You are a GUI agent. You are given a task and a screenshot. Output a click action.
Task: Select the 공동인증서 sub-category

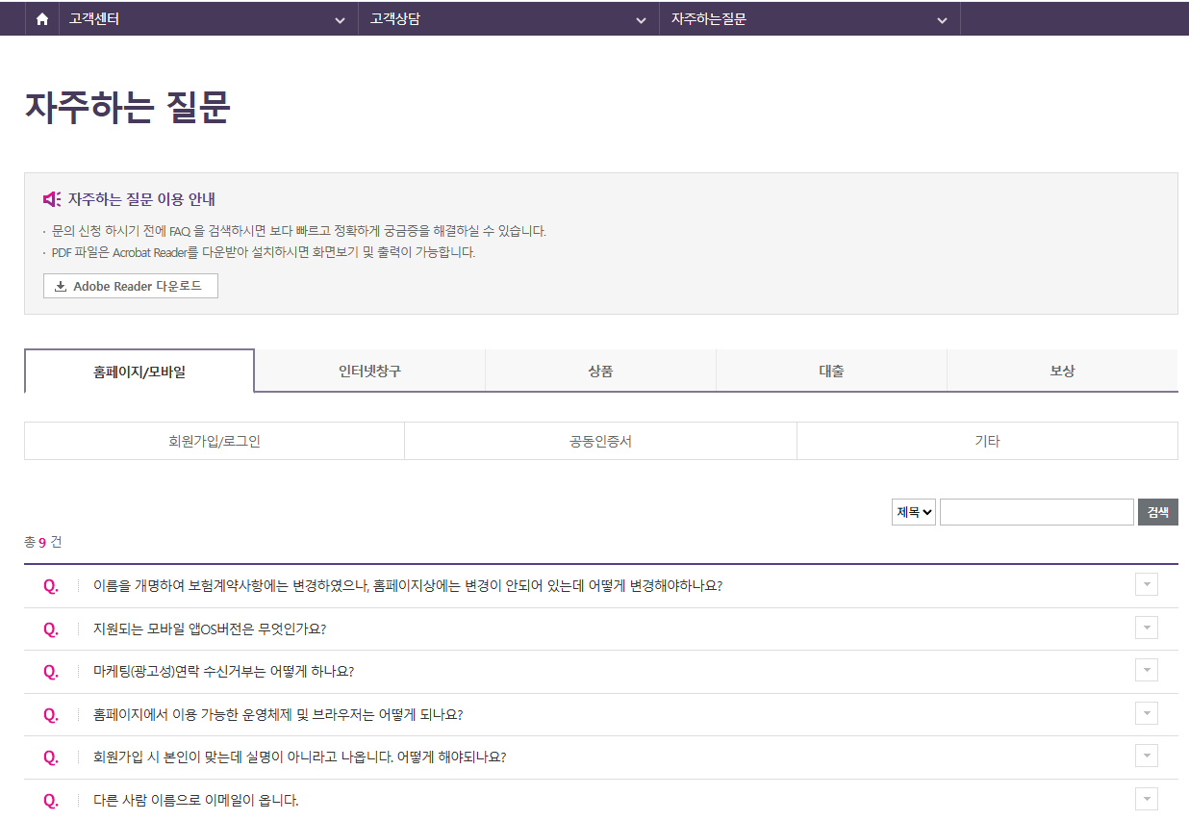pos(601,442)
